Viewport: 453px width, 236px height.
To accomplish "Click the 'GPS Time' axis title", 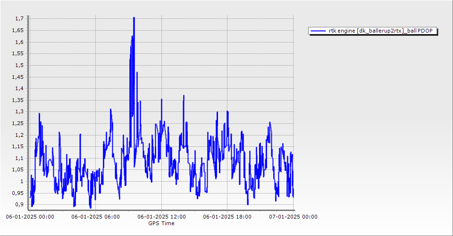I will [161, 223].
